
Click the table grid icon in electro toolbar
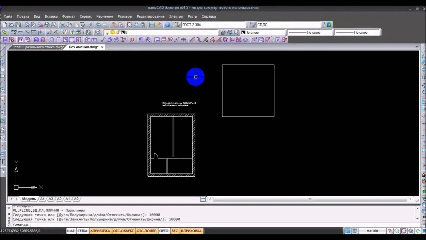pos(94,40)
